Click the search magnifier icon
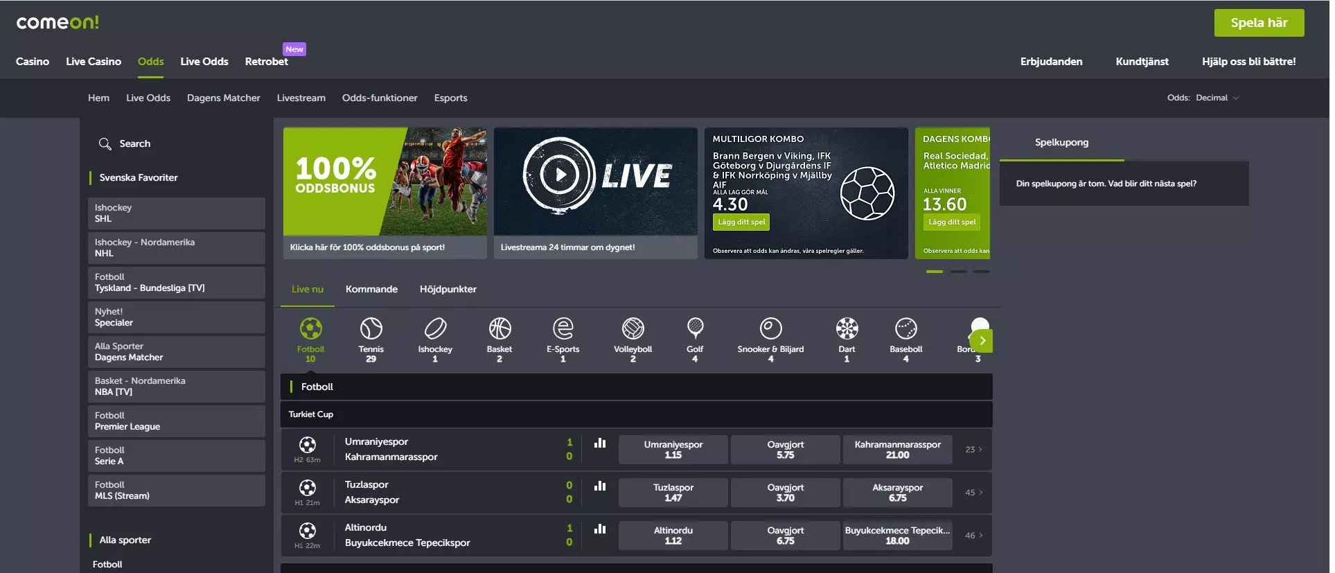This screenshot has height=573, width=1335. [105, 143]
